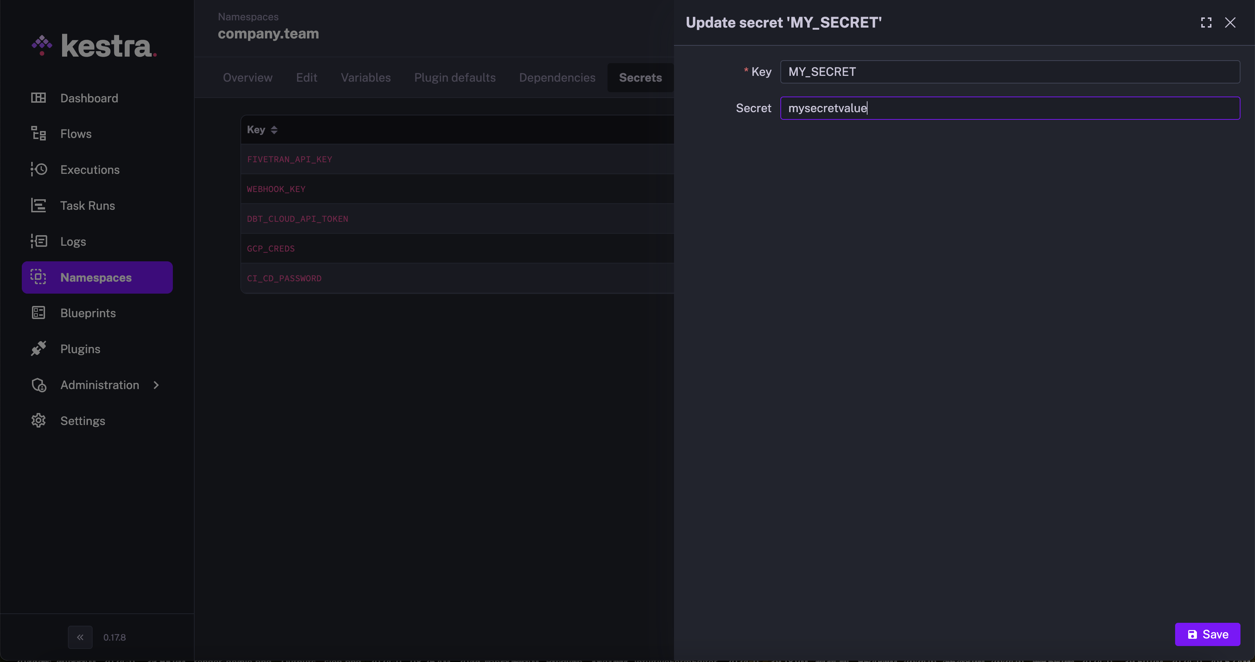The height and width of the screenshot is (662, 1255).
Task: Click the Plugins plug icon
Action: [38, 348]
